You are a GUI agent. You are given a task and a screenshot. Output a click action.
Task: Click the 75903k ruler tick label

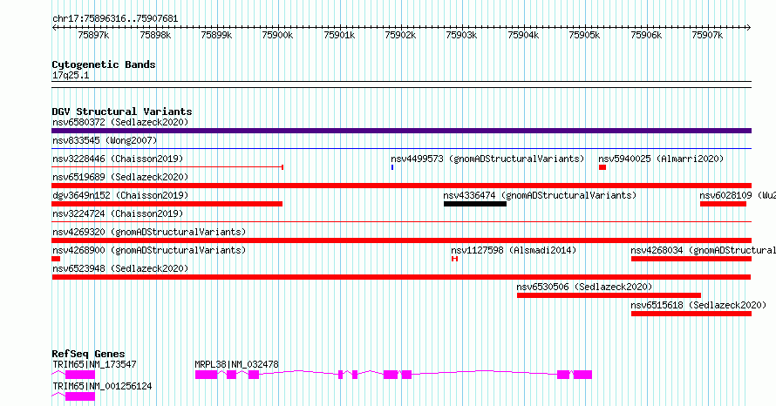[x=462, y=35]
